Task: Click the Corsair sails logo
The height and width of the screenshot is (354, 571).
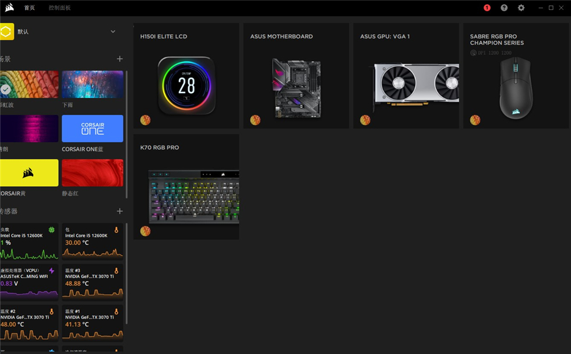Action: click(x=9, y=8)
